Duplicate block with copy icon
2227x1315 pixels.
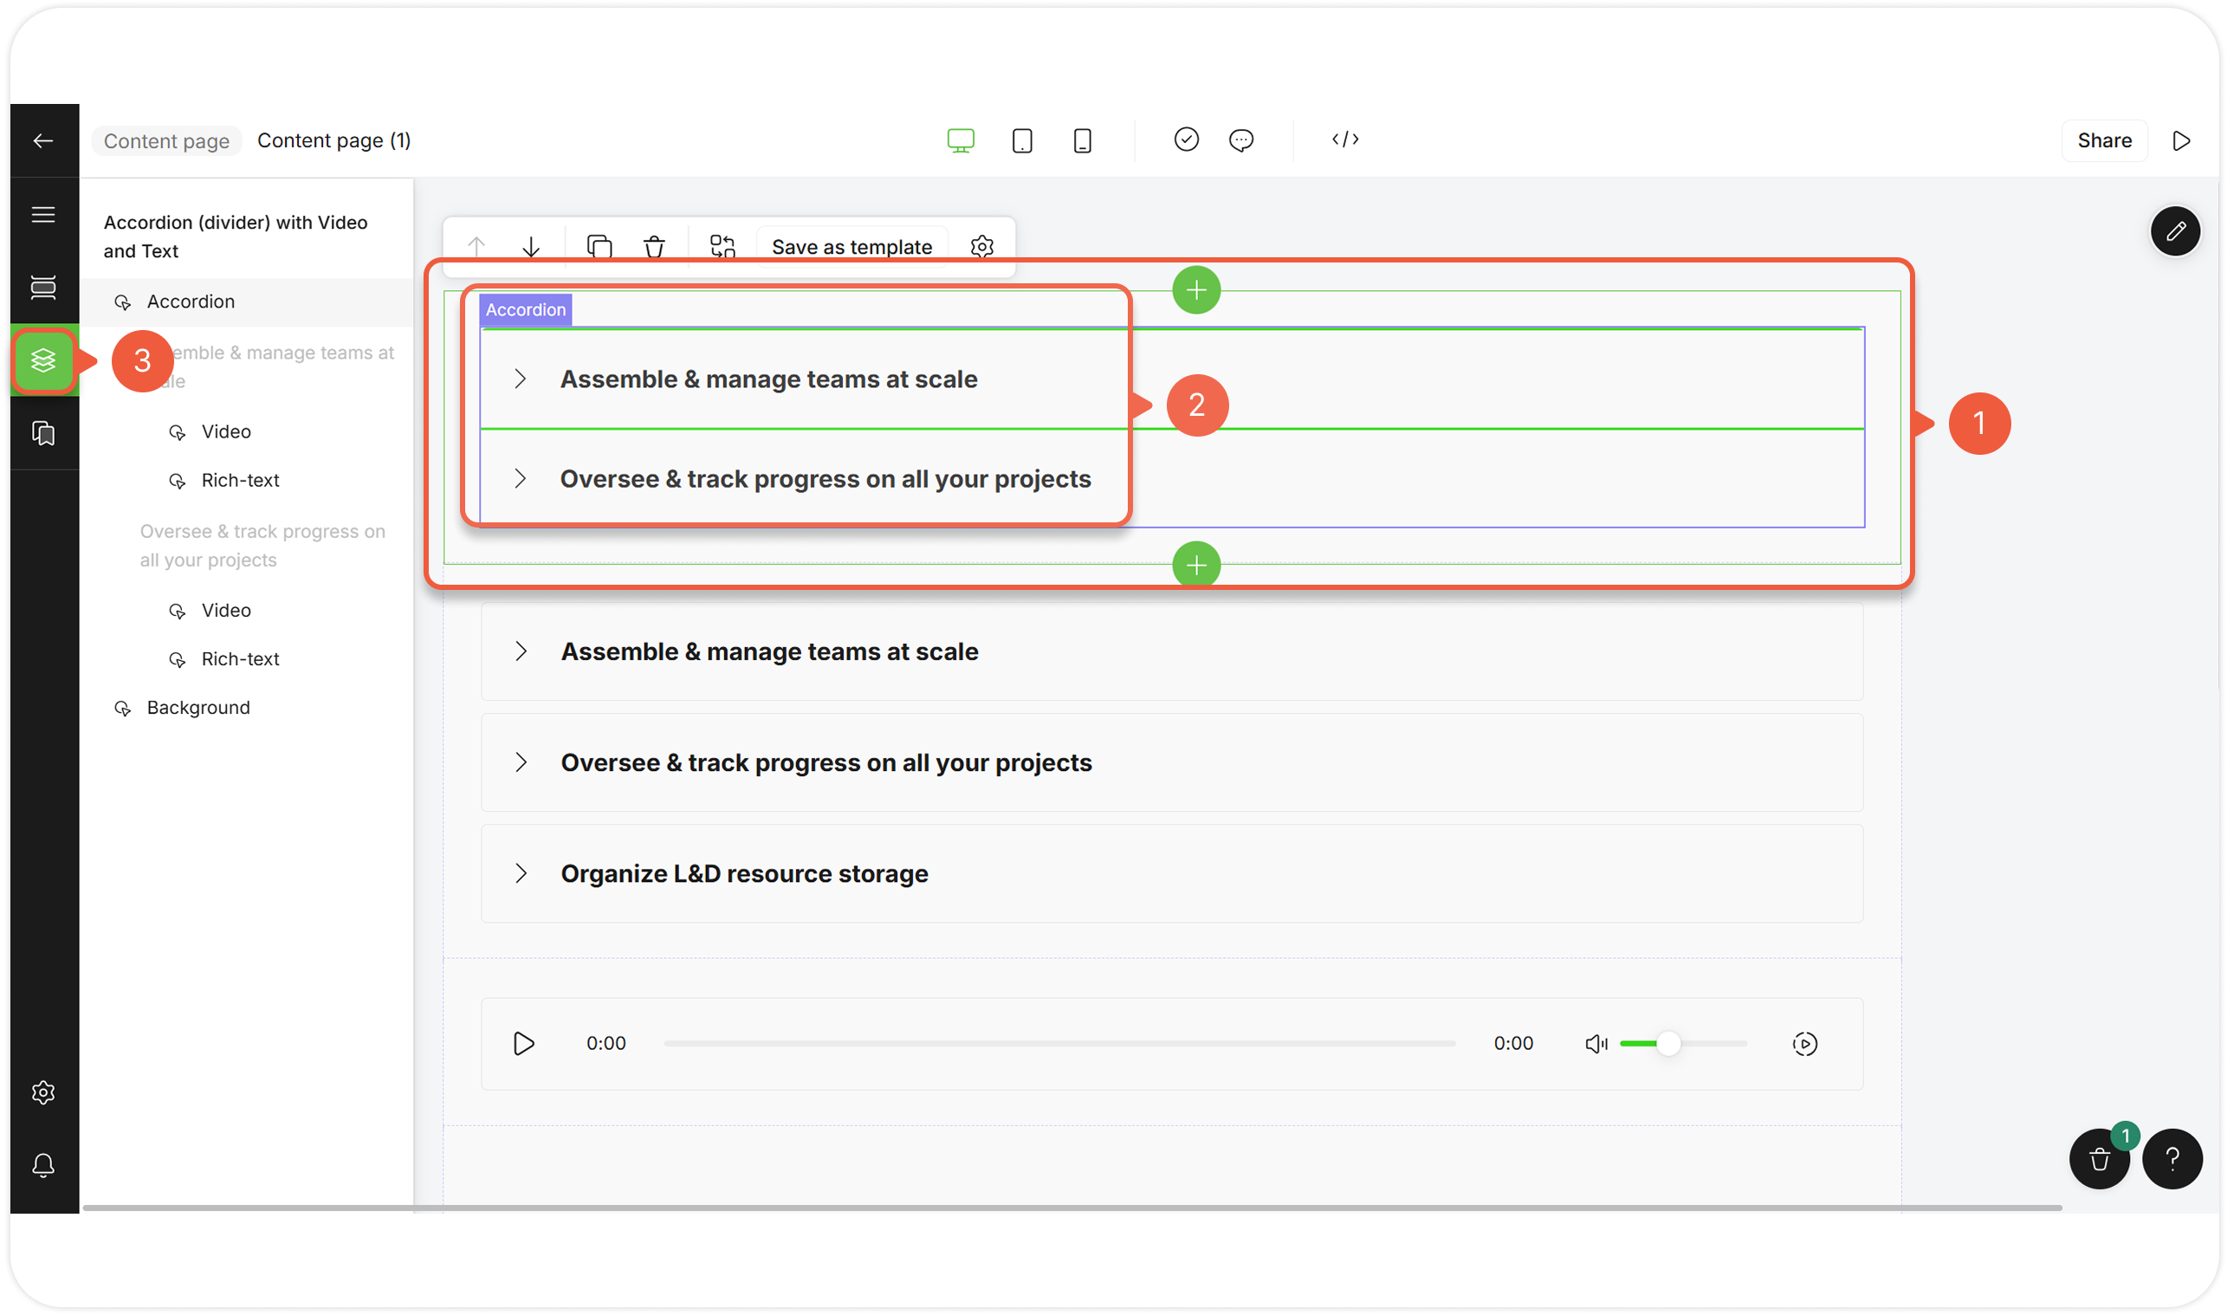[599, 246]
